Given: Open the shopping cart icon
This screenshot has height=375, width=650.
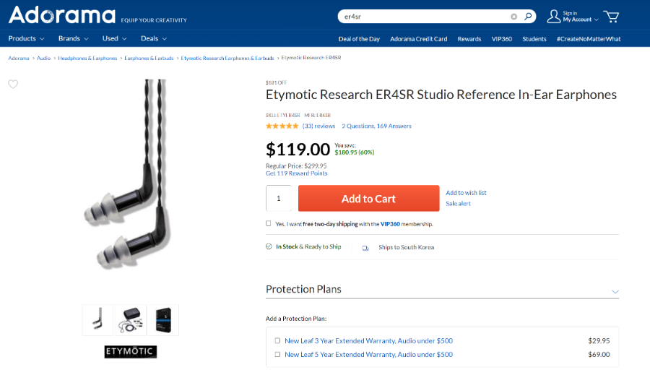Looking at the screenshot, I should (611, 17).
